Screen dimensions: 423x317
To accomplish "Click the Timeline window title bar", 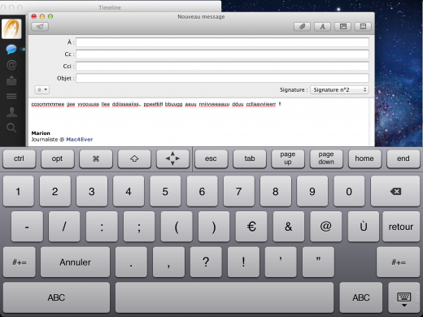I will [x=110, y=7].
